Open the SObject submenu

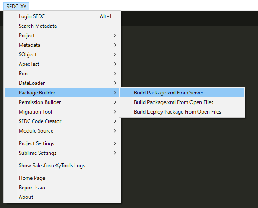click(62, 55)
